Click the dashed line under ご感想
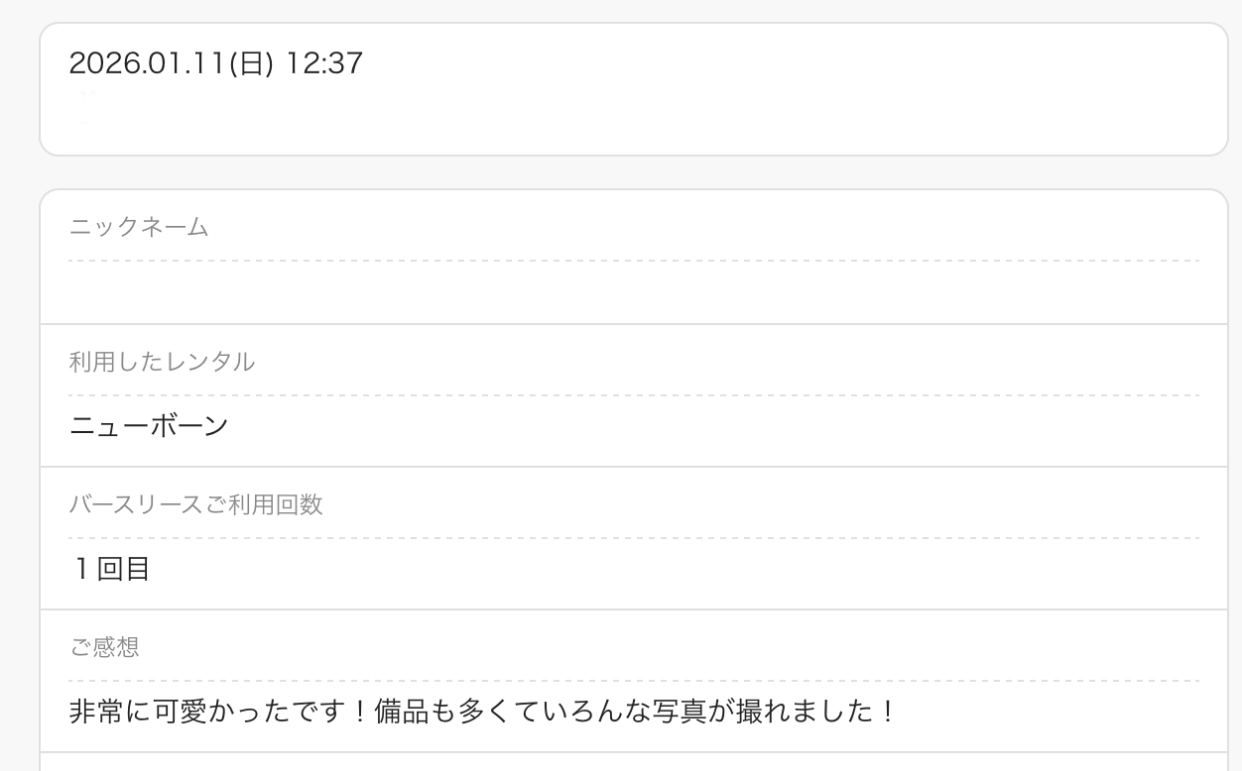Screen dimensions: 1242x771 point(633,681)
